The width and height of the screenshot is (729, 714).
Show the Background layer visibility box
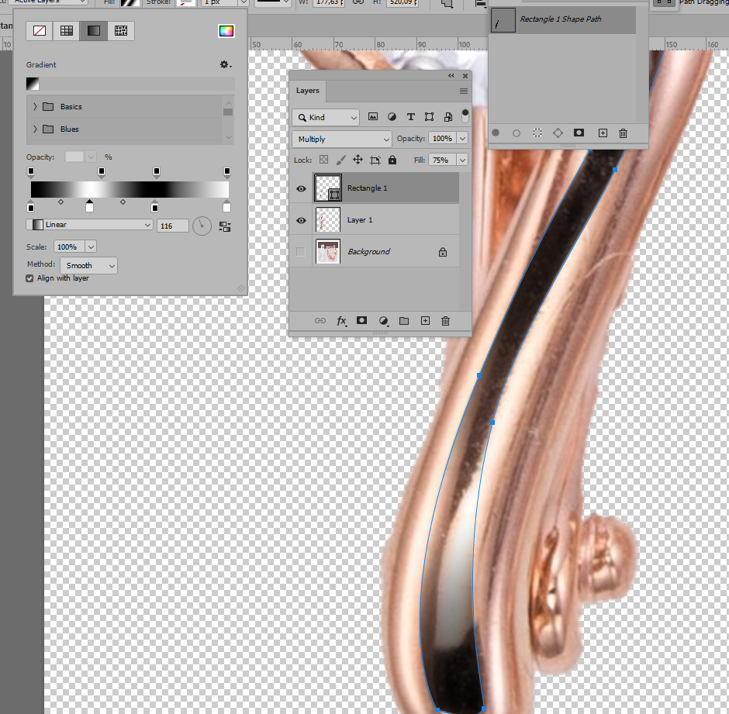pyautogui.click(x=301, y=252)
